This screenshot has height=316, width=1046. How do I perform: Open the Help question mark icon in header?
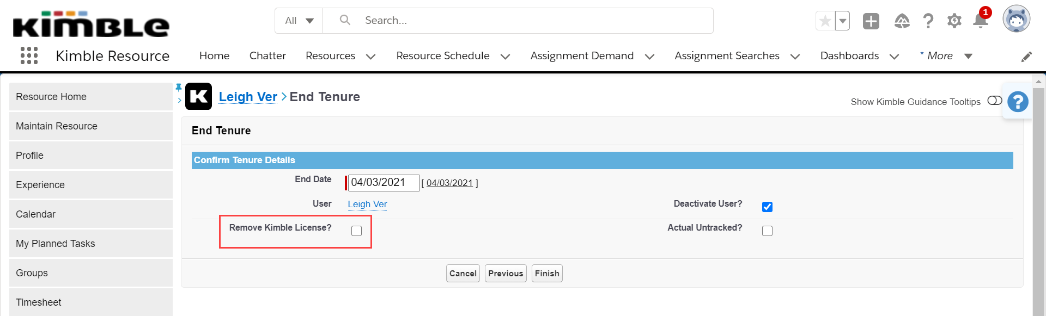tap(928, 21)
